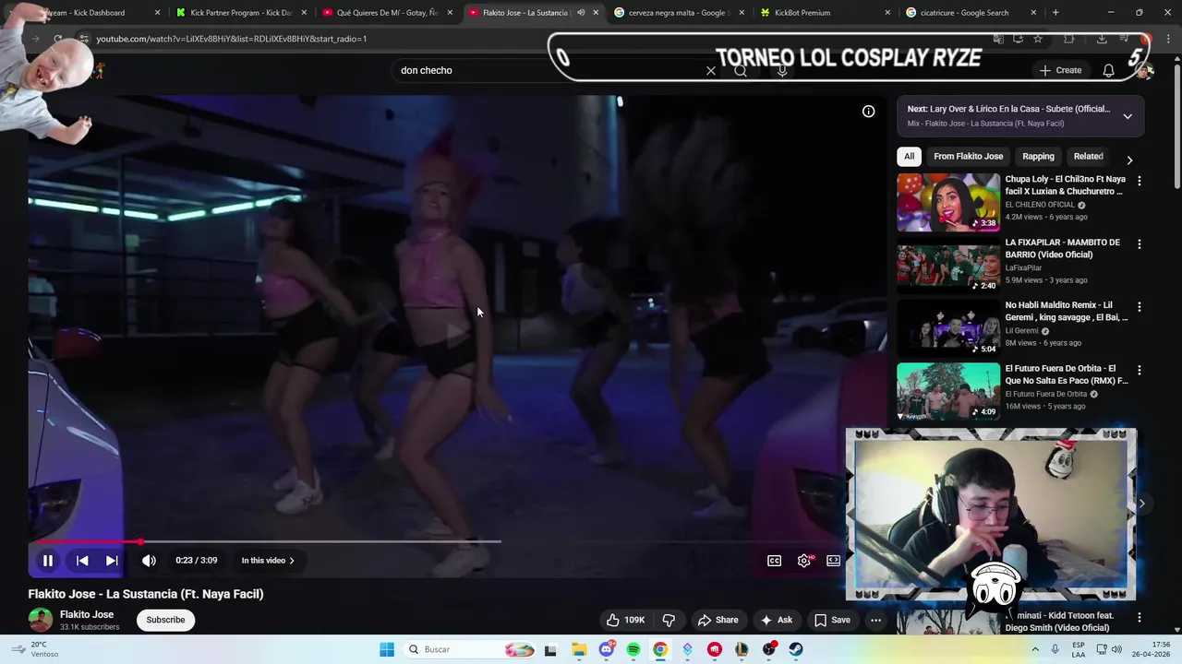Open Flakito Jose channel avatar

(x=40, y=620)
